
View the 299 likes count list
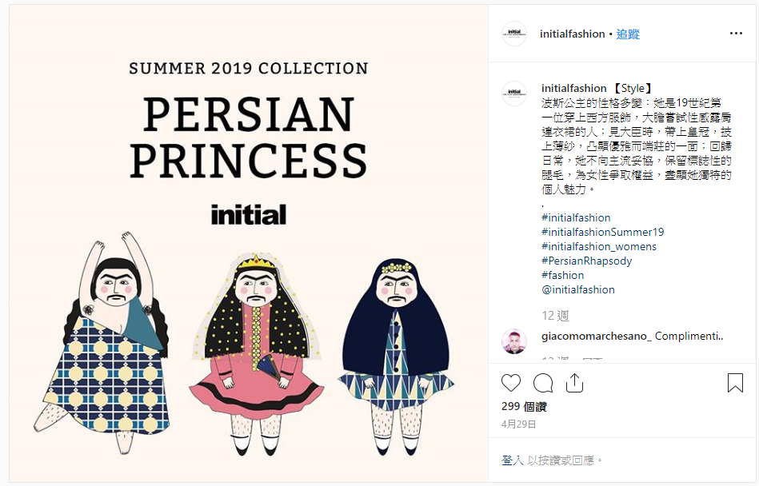(524, 407)
